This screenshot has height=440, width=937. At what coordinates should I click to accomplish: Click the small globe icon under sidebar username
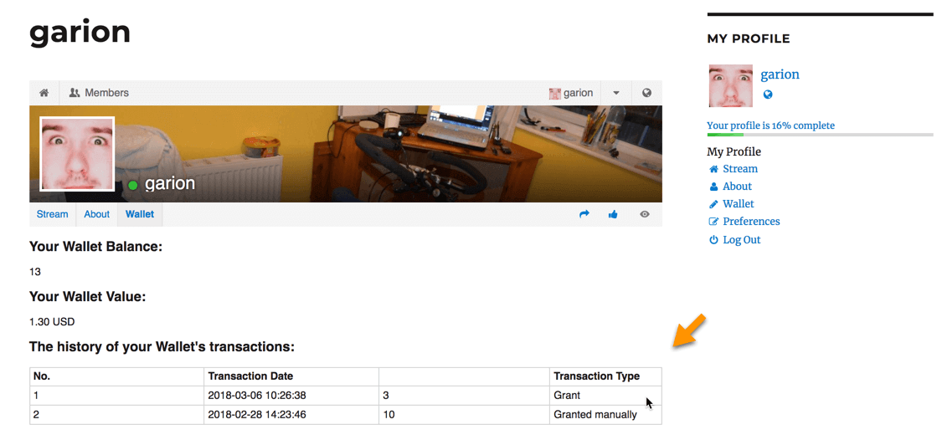click(x=768, y=95)
